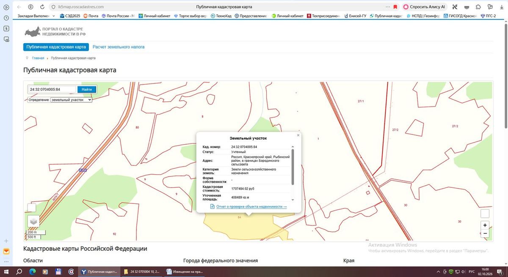
Task: Click the Найти search button
Action: 87,89
